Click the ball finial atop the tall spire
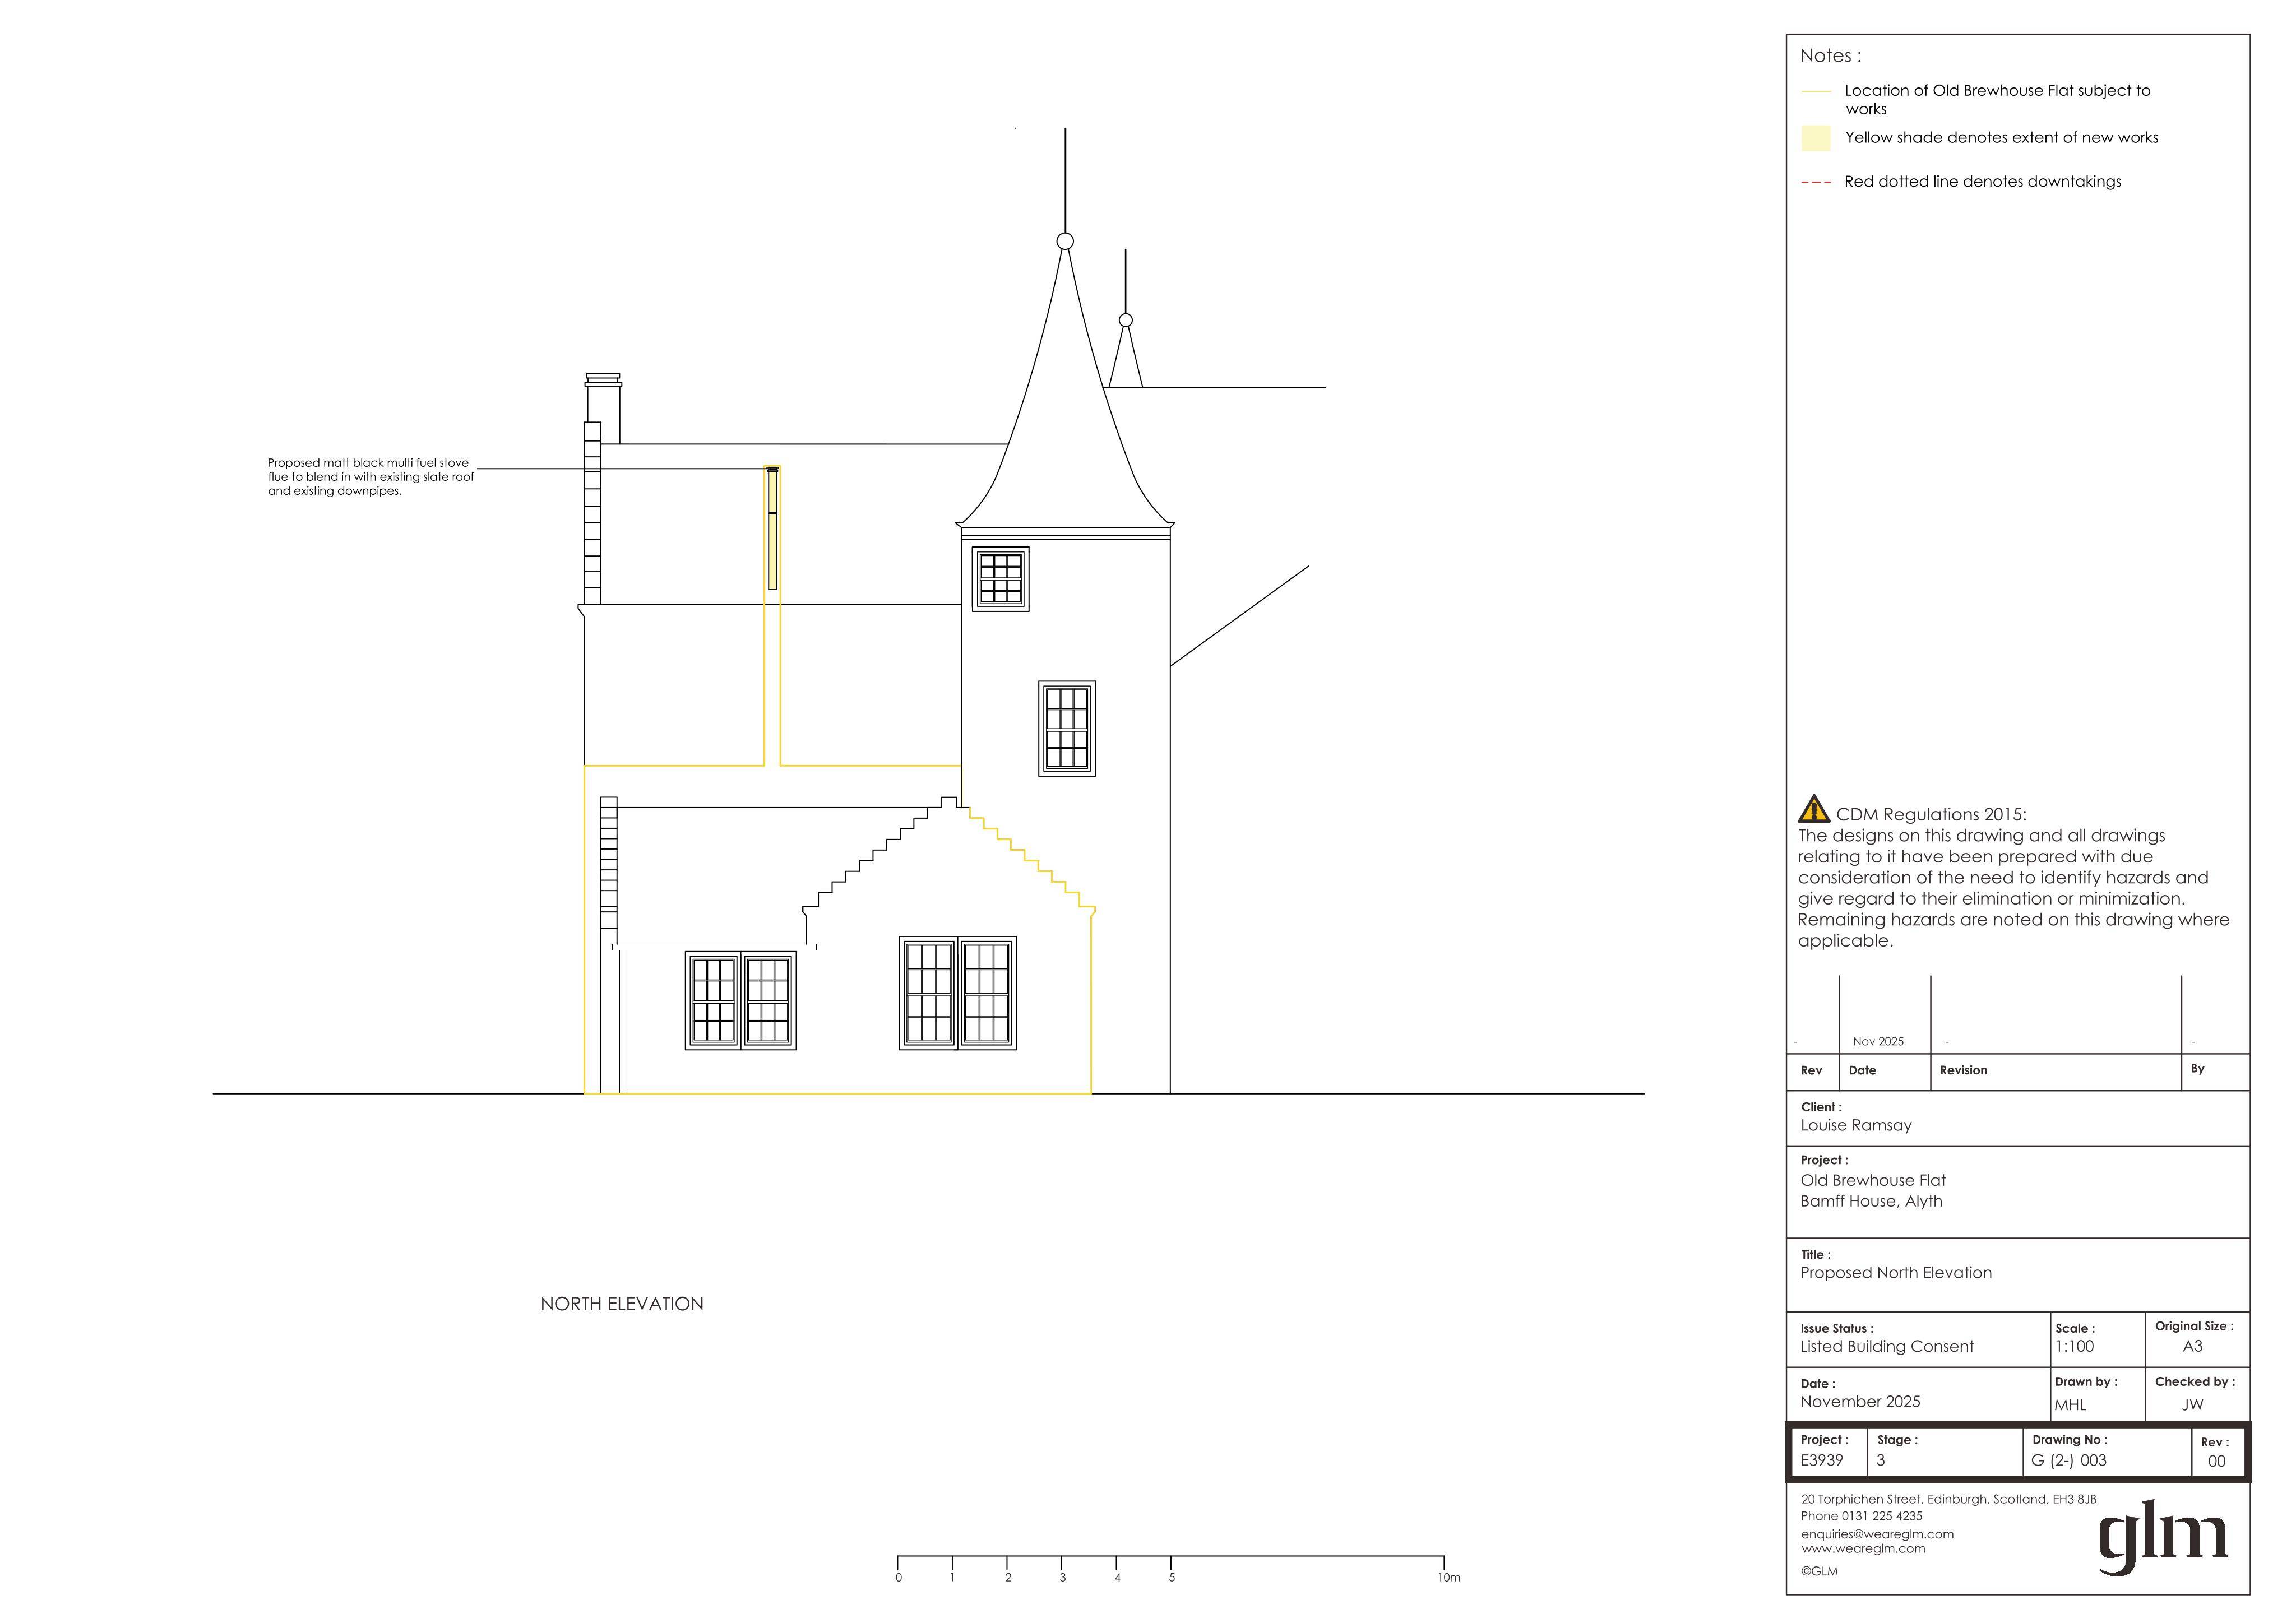The height and width of the screenshot is (1623, 2296). tap(1065, 241)
